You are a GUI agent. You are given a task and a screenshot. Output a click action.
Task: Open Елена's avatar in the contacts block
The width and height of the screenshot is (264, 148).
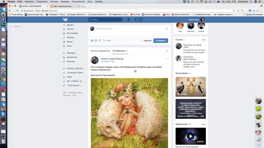201,25
